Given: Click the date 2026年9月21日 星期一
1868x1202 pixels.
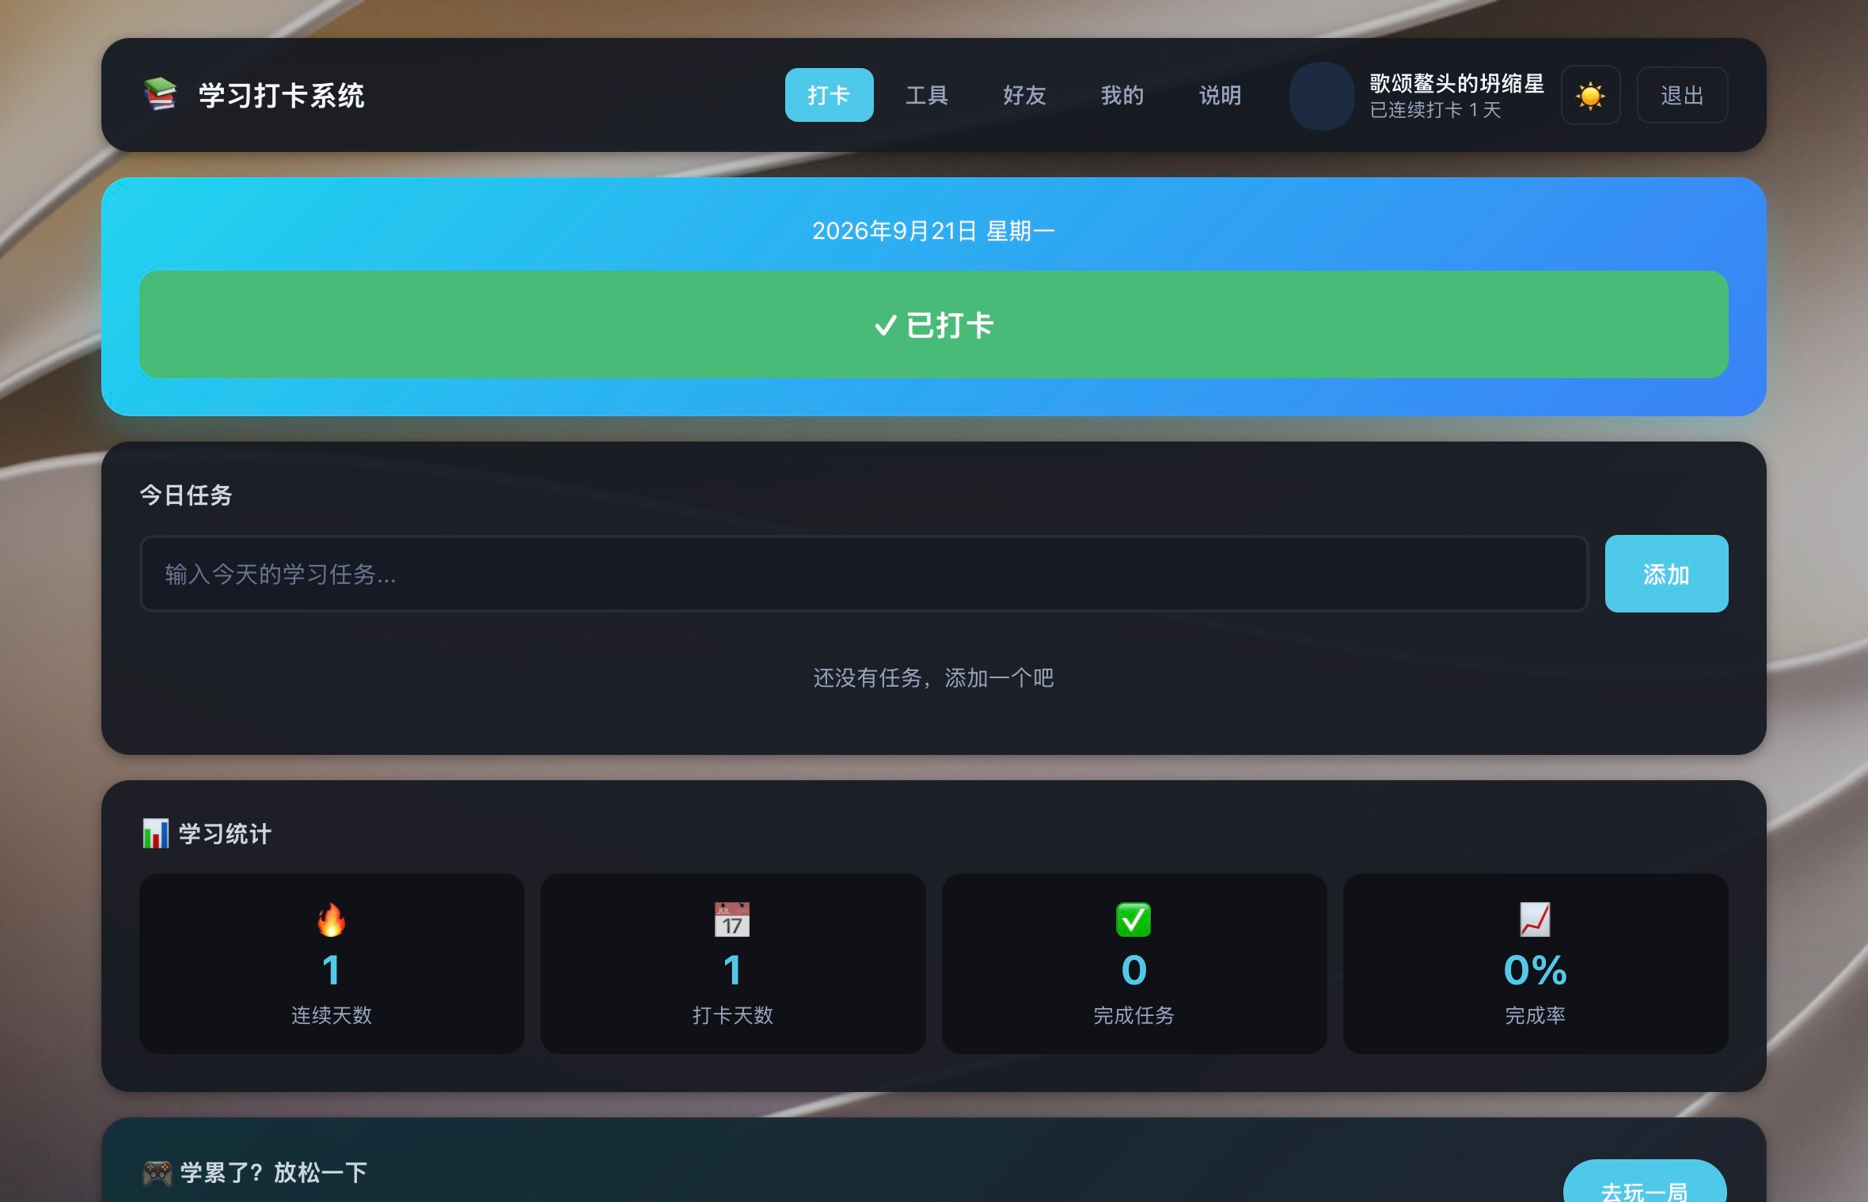Looking at the screenshot, I should [x=934, y=231].
